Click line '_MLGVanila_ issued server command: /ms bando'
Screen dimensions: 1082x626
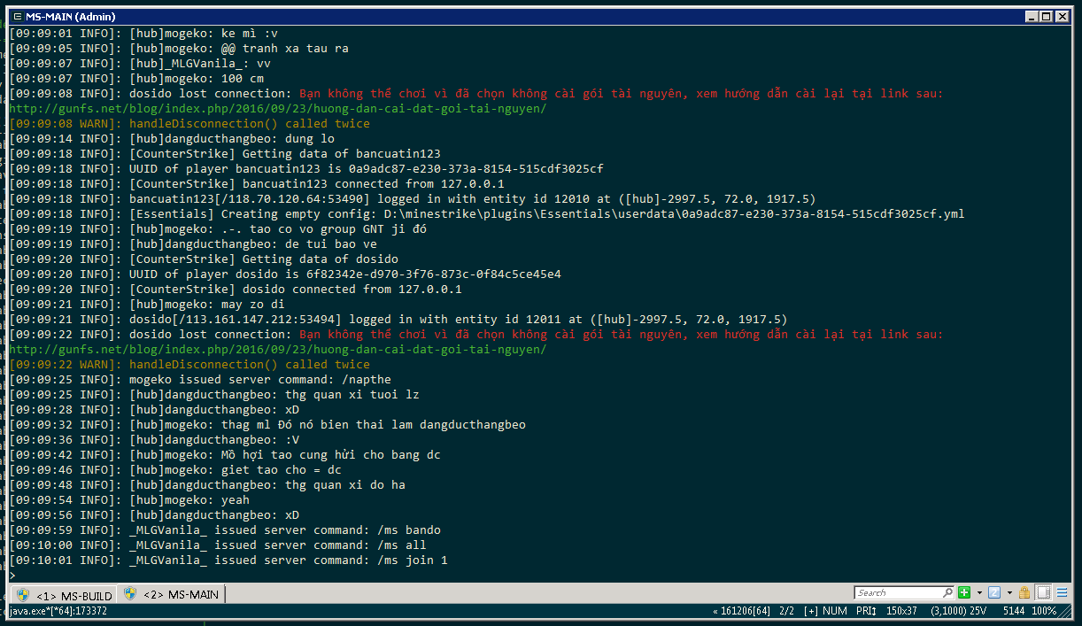[225, 529]
